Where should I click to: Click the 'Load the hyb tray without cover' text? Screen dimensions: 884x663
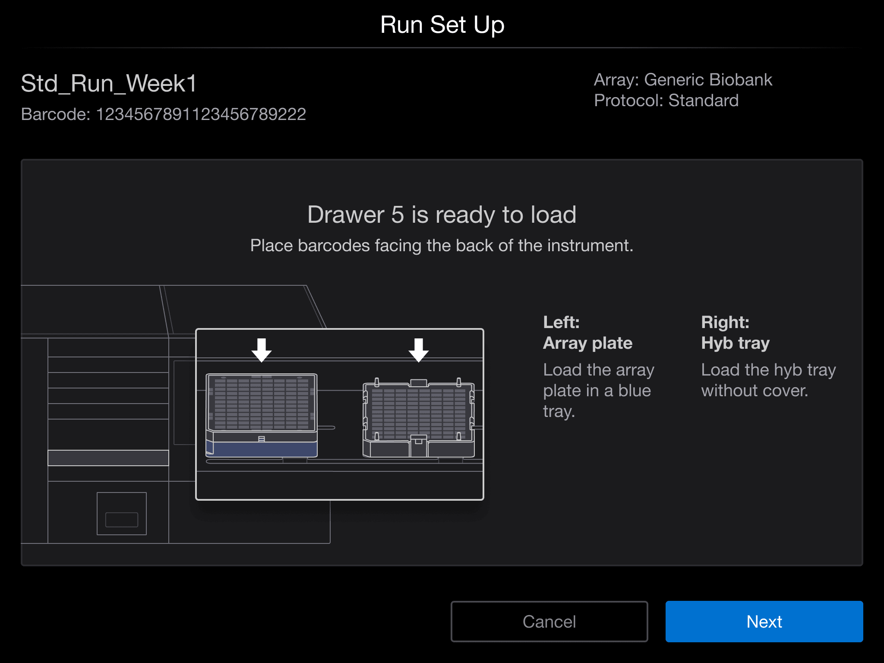[x=768, y=380]
